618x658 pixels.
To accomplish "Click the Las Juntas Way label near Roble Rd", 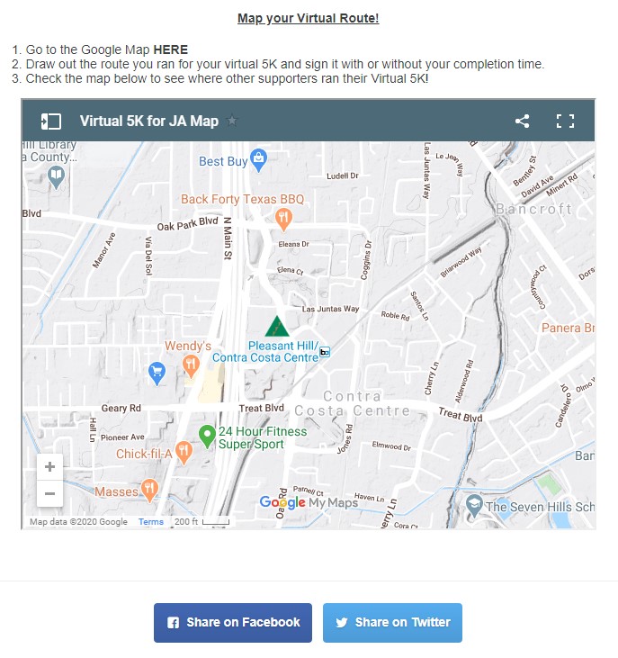I will (330, 309).
